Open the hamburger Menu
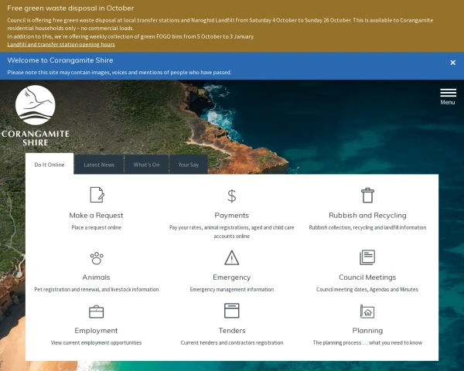 448,96
